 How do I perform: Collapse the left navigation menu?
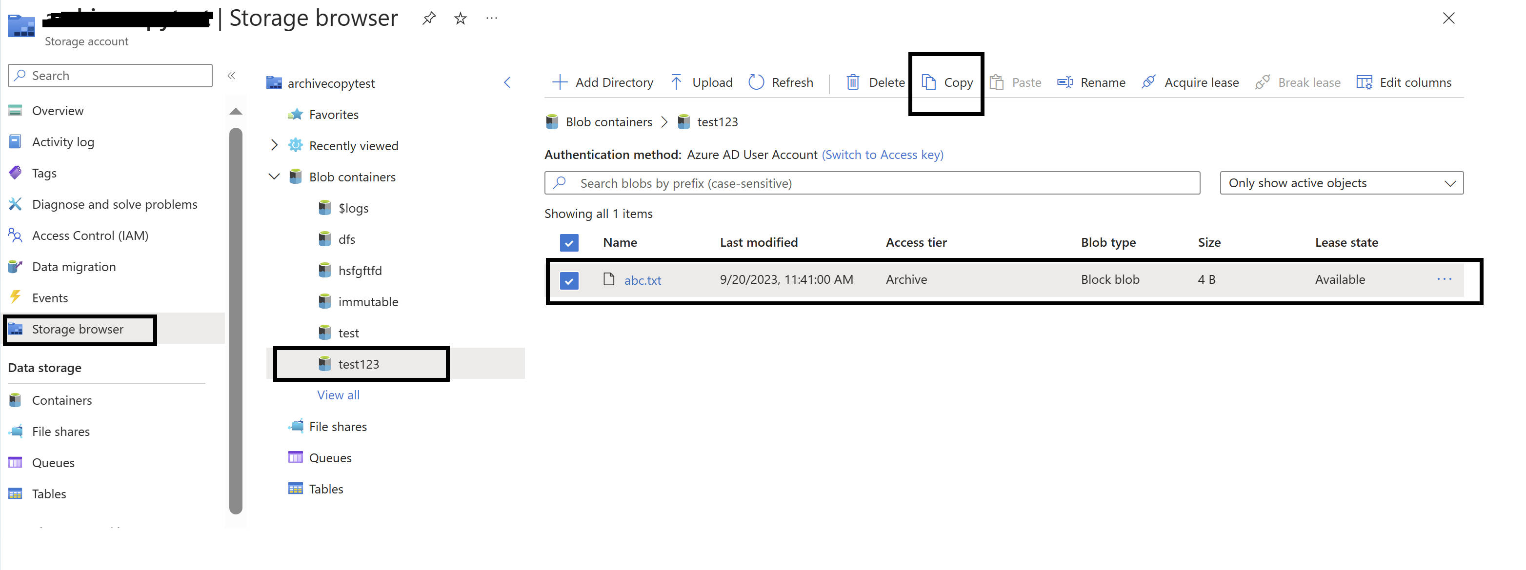tap(232, 75)
